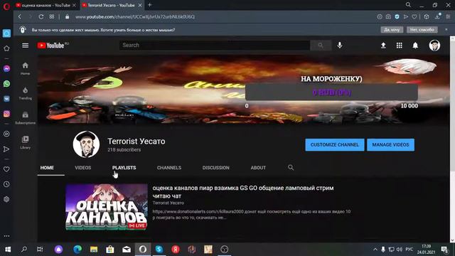Open Instagram in the Opera sidebar

tap(6, 114)
